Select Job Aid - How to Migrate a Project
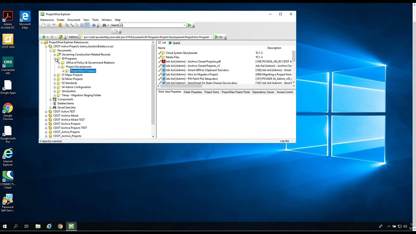416x234 pixels. (x=192, y=74)
